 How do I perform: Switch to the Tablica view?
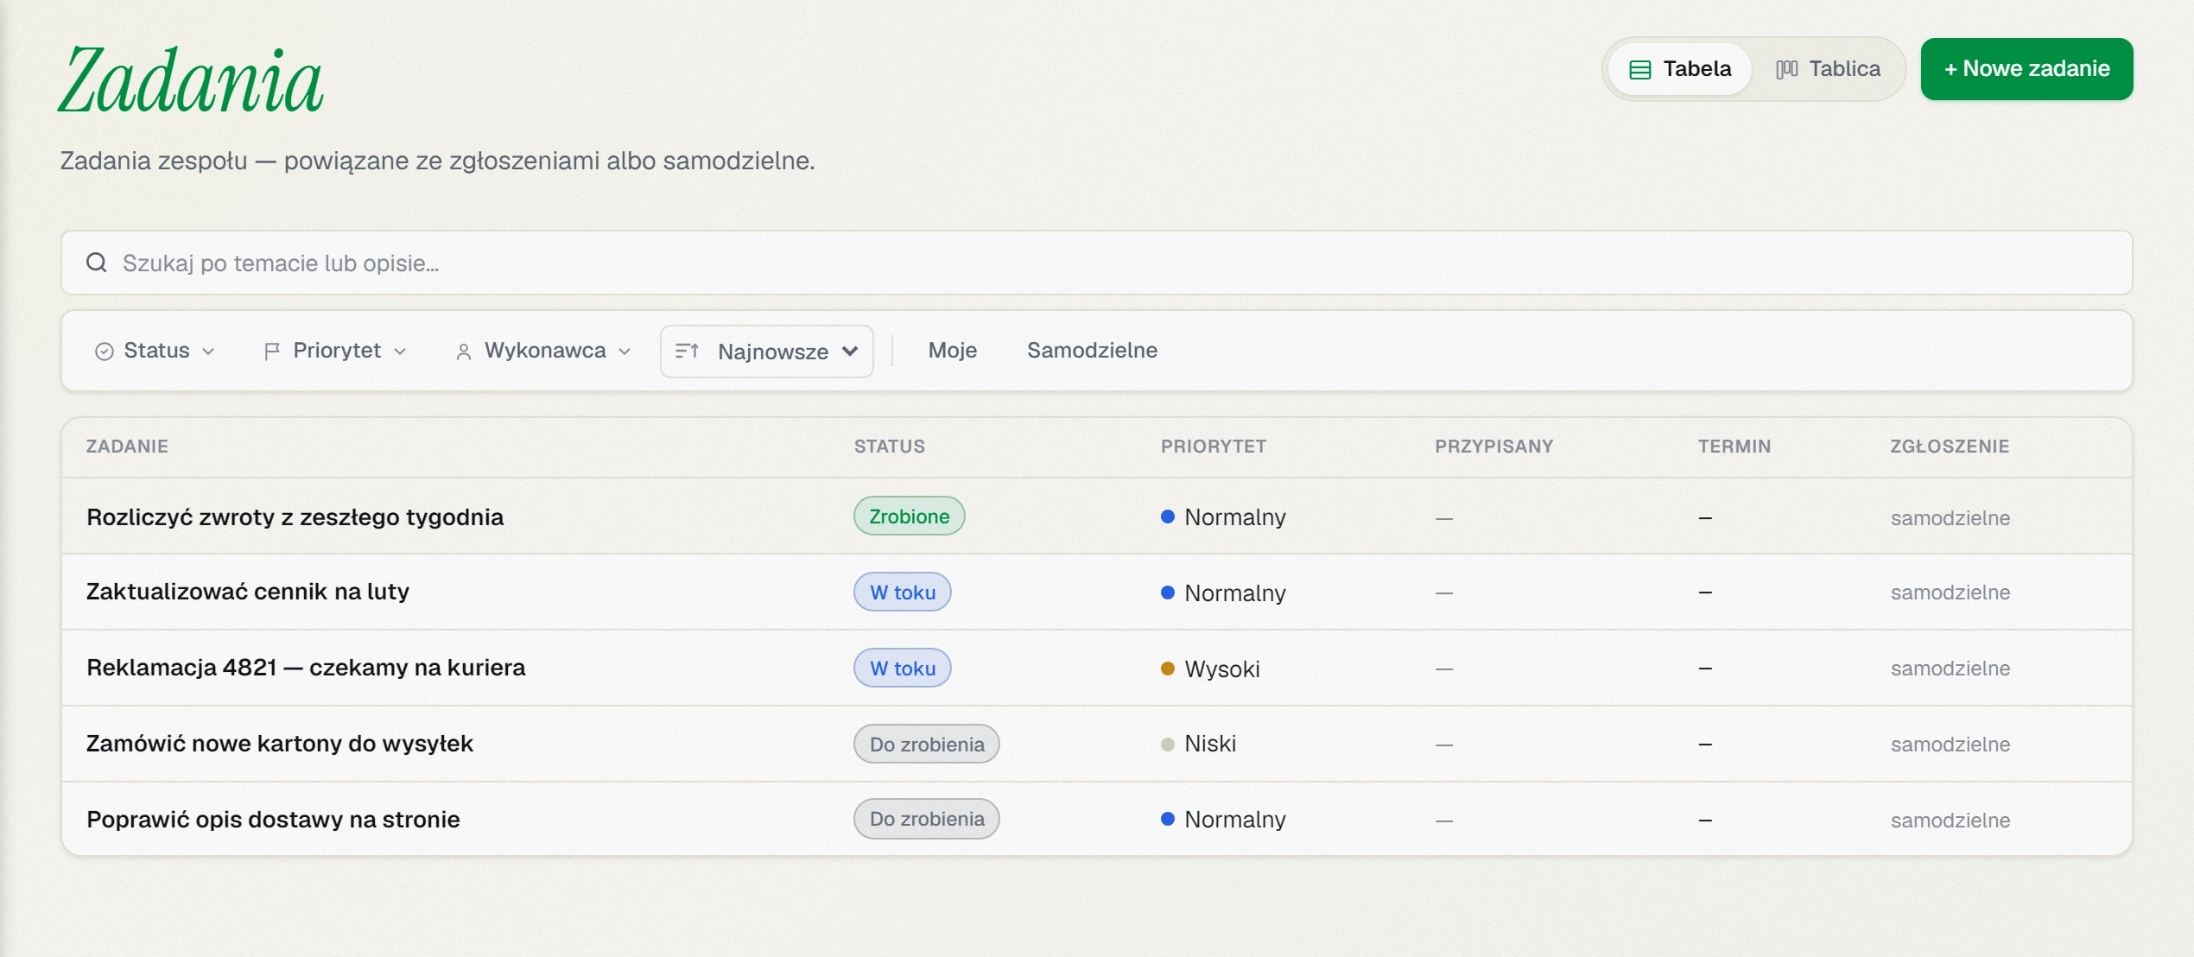[1828, 69]
